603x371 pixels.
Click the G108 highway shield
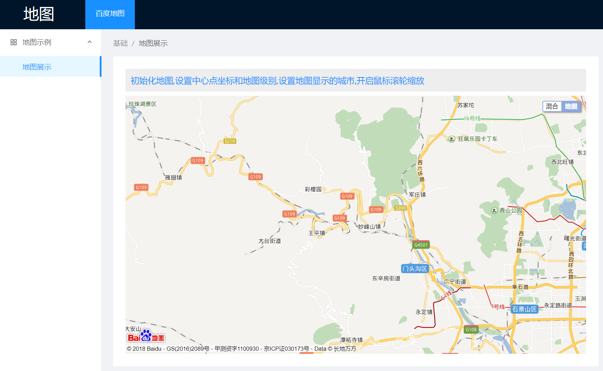471,330
